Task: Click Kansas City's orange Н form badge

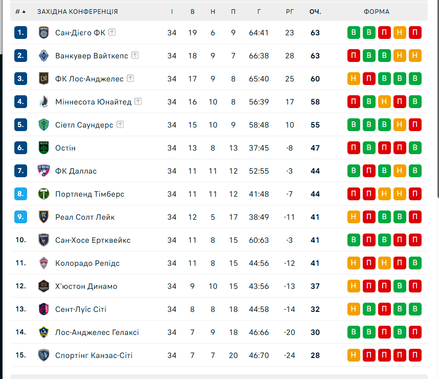Action: pos(353,355)
